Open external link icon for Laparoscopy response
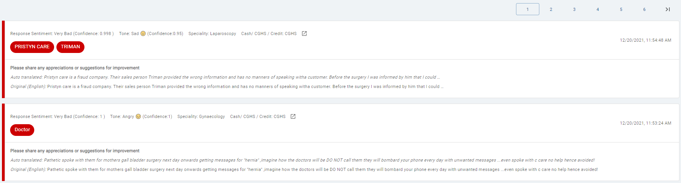 tap(304, 33)
